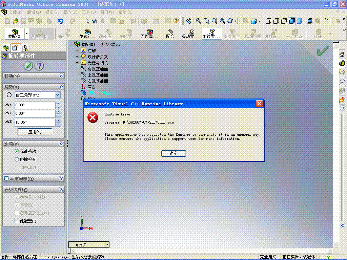Image resolution: width=347 pixels, height=260 pixels.
Task: Click the No External References (无外部) icon
Action: click(x=149, y=34)
